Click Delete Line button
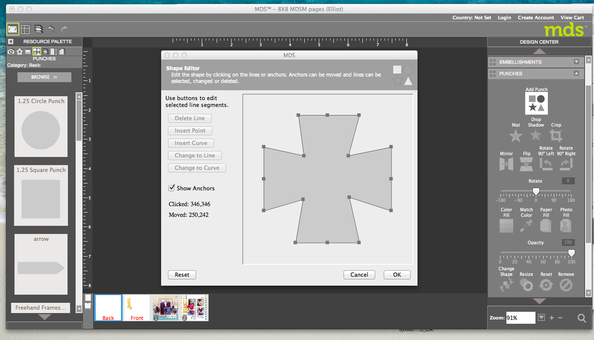Image resolution: width=594 pixels, height=340 pixels. (x=190, y=118)
